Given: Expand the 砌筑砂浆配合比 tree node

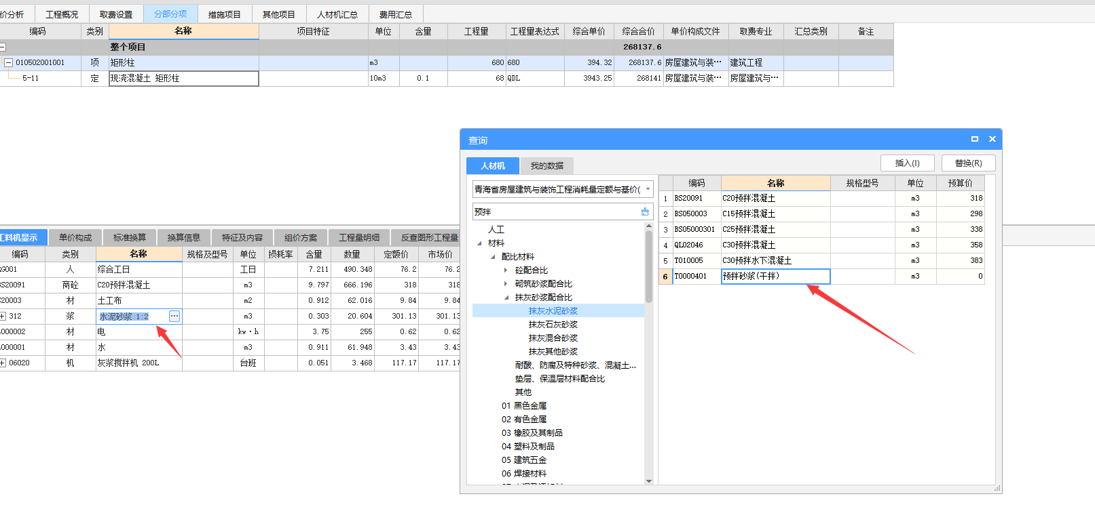Looking at the screenshot, I should pos(506,284).
